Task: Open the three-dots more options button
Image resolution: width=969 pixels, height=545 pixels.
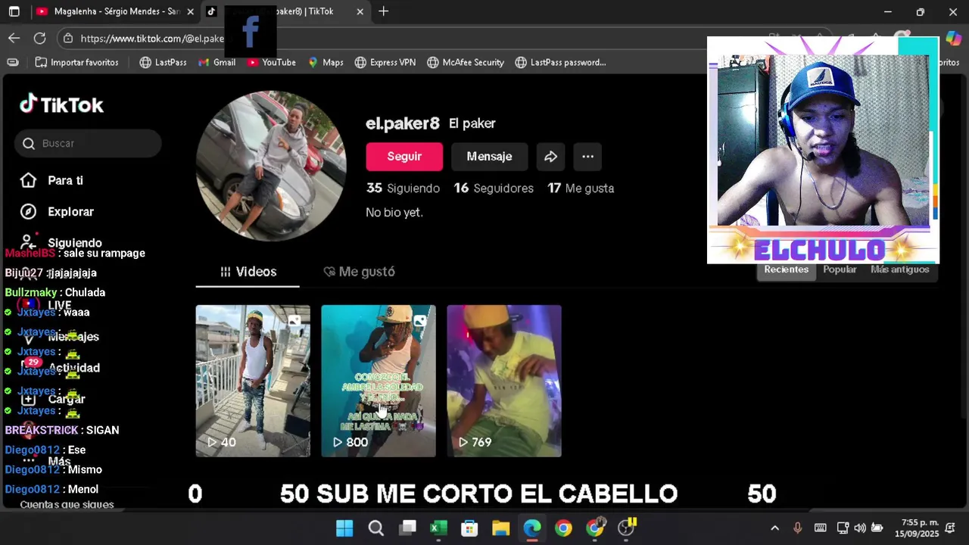Action: pyautogui.click(x=587, y=157)
